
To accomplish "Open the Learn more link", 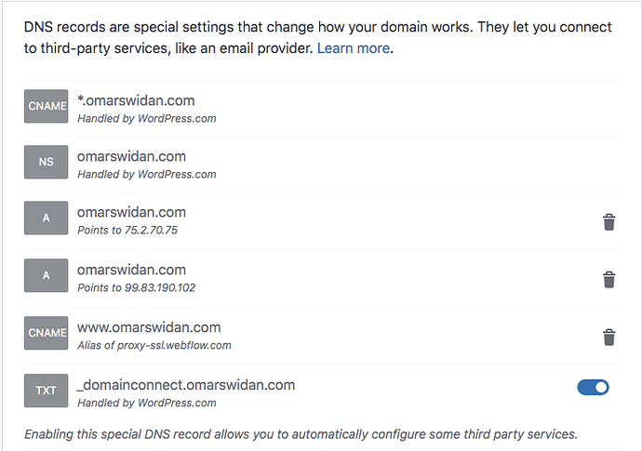I will point(354,48).
